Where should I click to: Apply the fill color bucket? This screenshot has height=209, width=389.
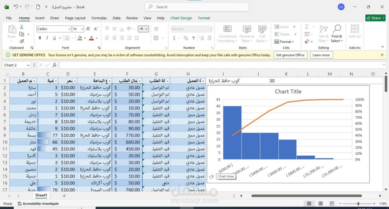click(80, 38)
